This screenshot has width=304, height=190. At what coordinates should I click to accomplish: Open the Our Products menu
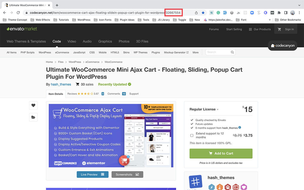pyautogui.click(x=260, y=29)
